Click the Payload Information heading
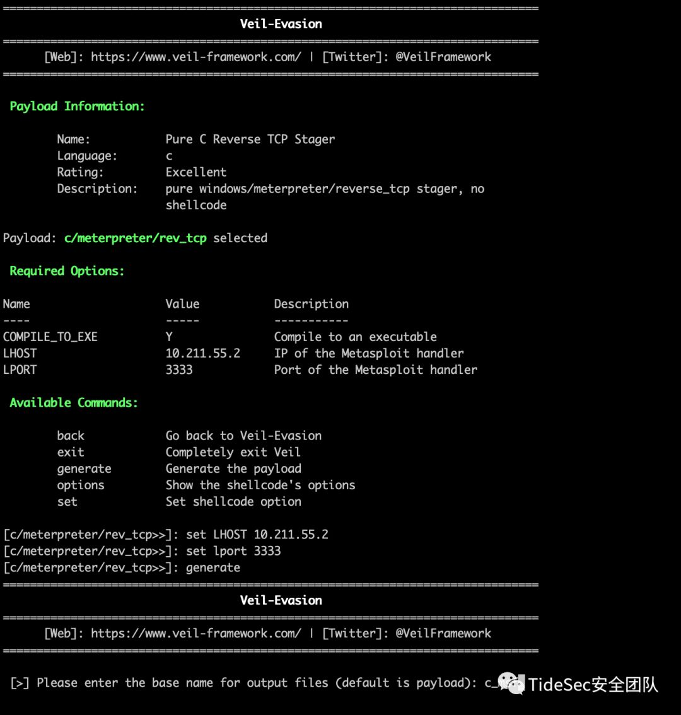 (x=77, y=107)
